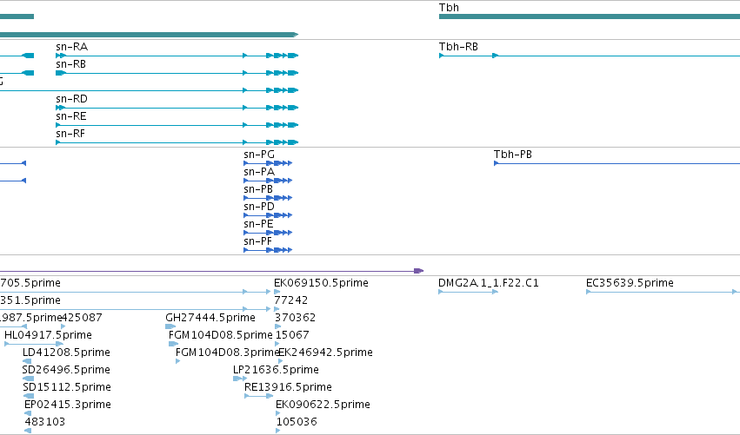Select the sn-PG protein label
The image size is (740, 435).
(x=258, y=155)
